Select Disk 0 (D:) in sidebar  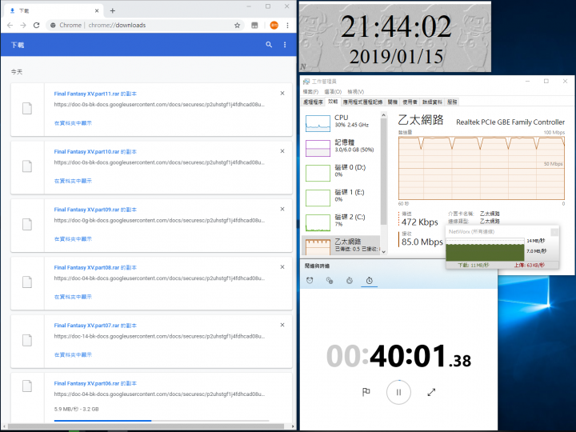tap(341, 172)
